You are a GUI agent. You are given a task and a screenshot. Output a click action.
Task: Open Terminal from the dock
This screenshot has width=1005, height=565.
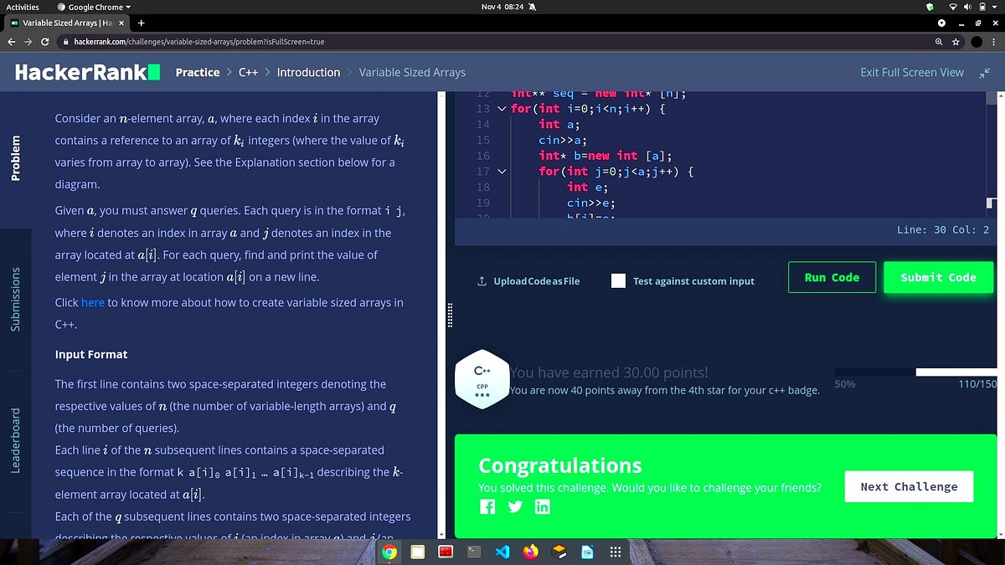(x=473, y=552)
